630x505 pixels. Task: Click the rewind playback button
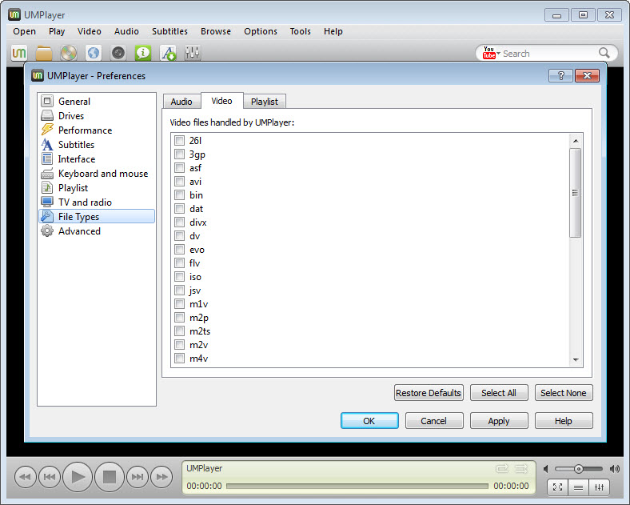tap(26, 477)
